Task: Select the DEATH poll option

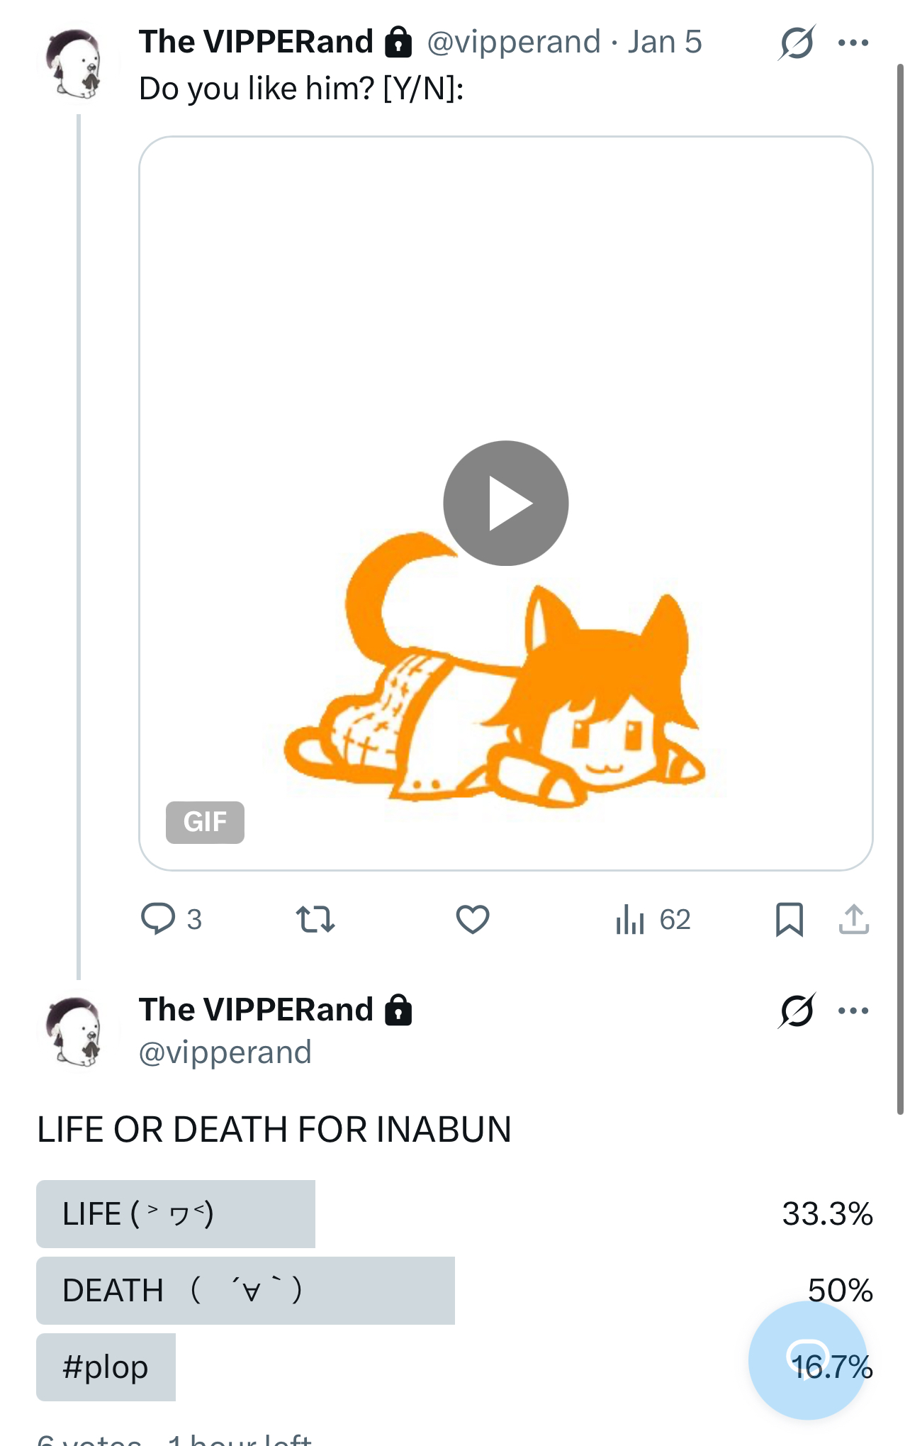Action: [245, 1290]
